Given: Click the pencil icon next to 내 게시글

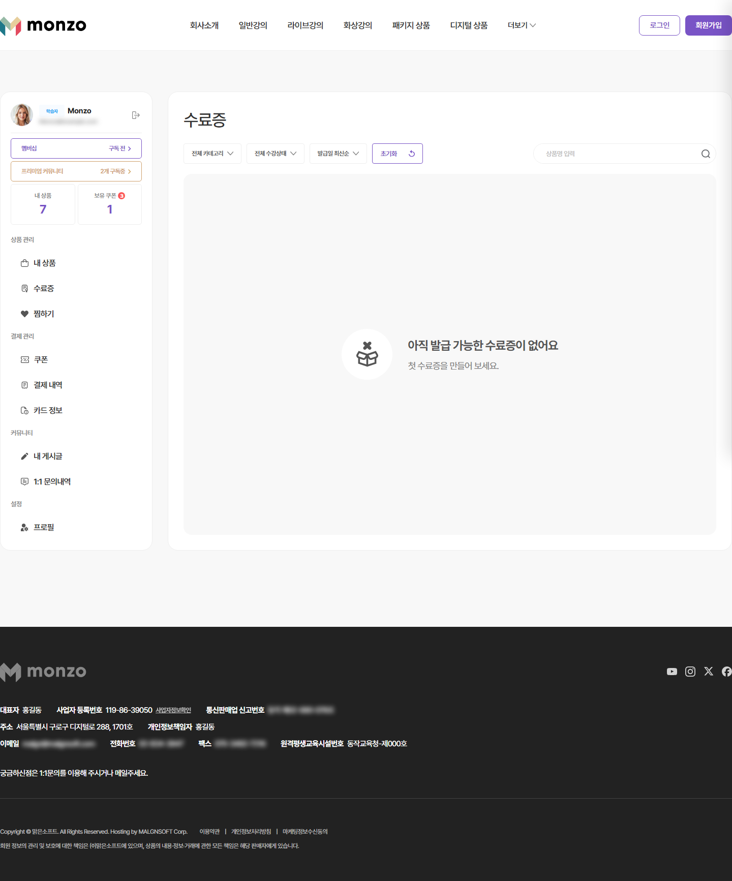Looking at the screenshot, I should [24, 456].
